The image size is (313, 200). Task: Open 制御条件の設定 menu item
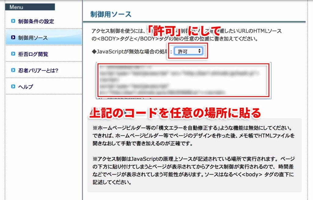tap(36, 21)
